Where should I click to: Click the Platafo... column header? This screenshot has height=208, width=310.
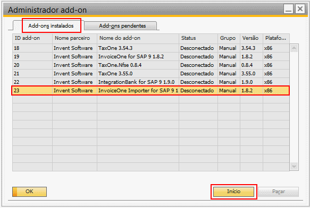[276, 38]
